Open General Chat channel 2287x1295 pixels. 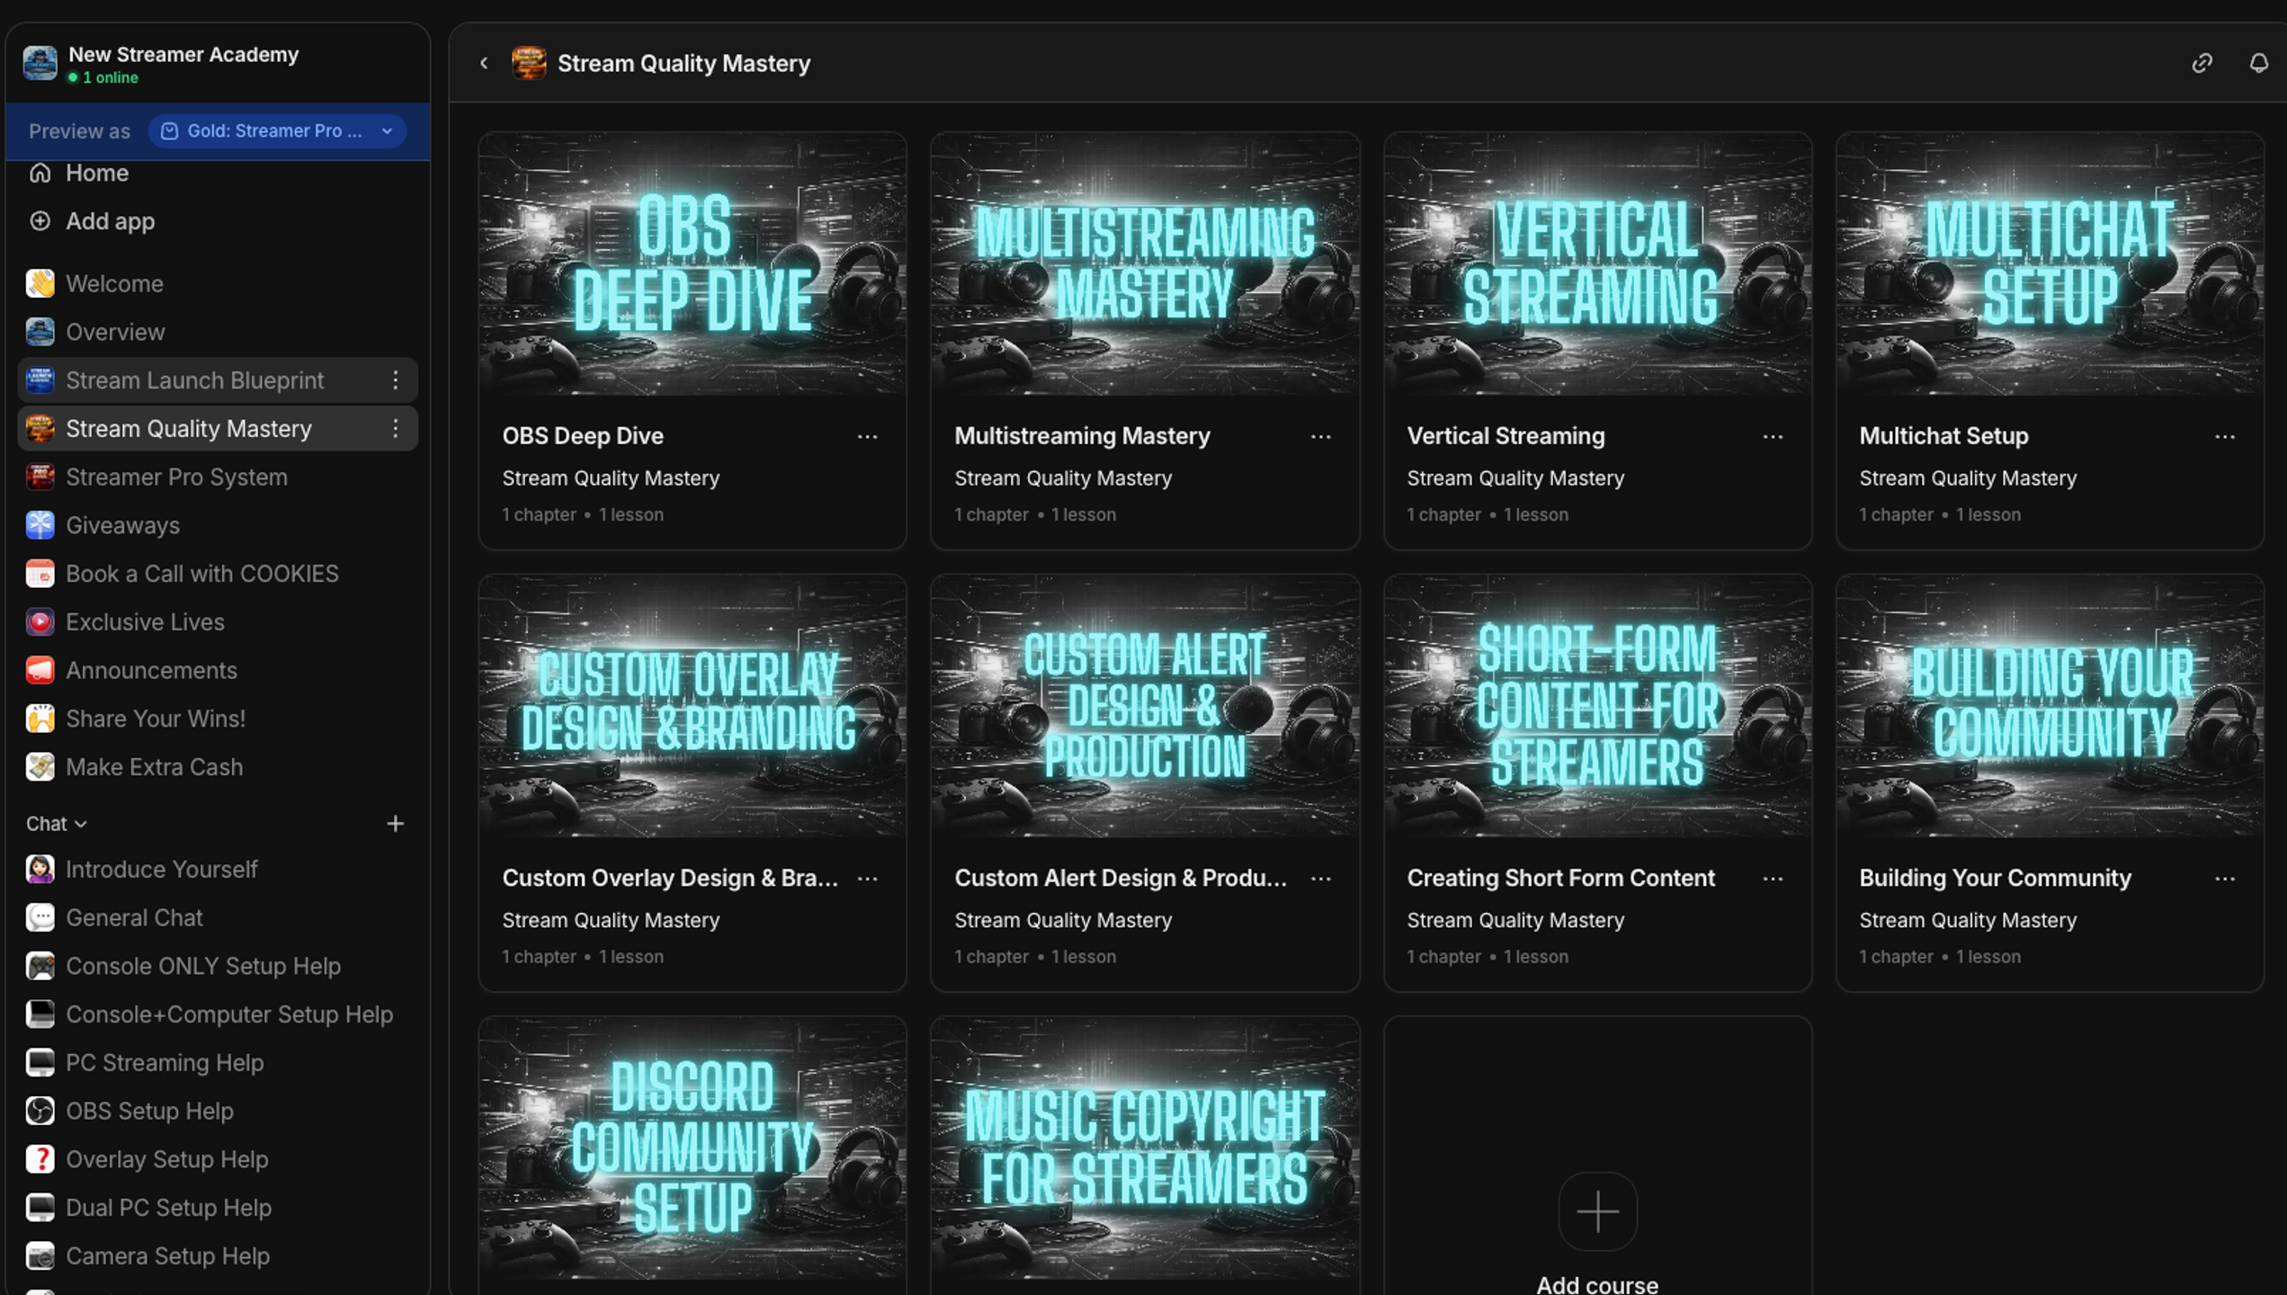(217, 918)
